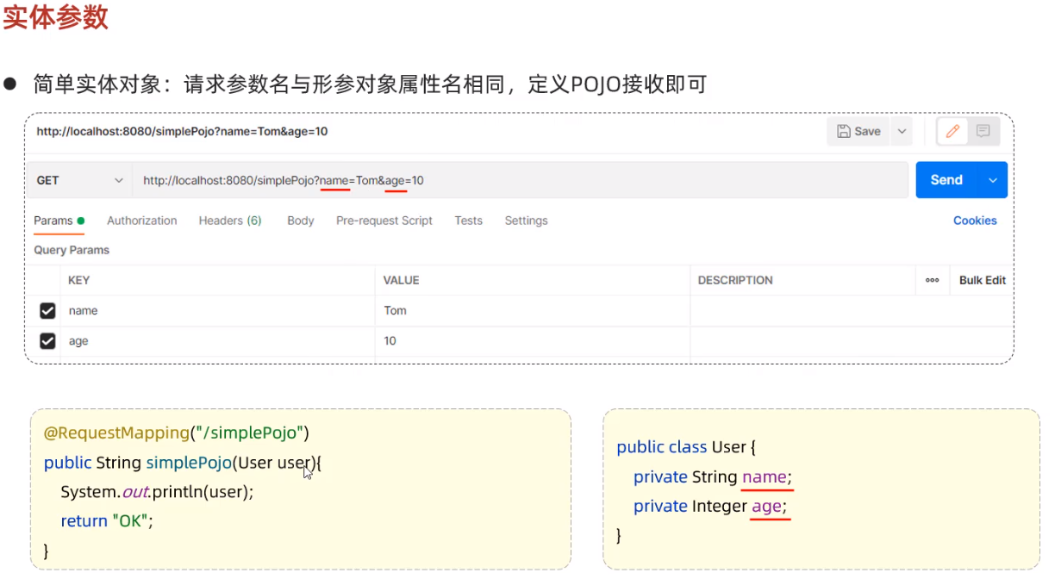Click the value cell containing 10

533,341
